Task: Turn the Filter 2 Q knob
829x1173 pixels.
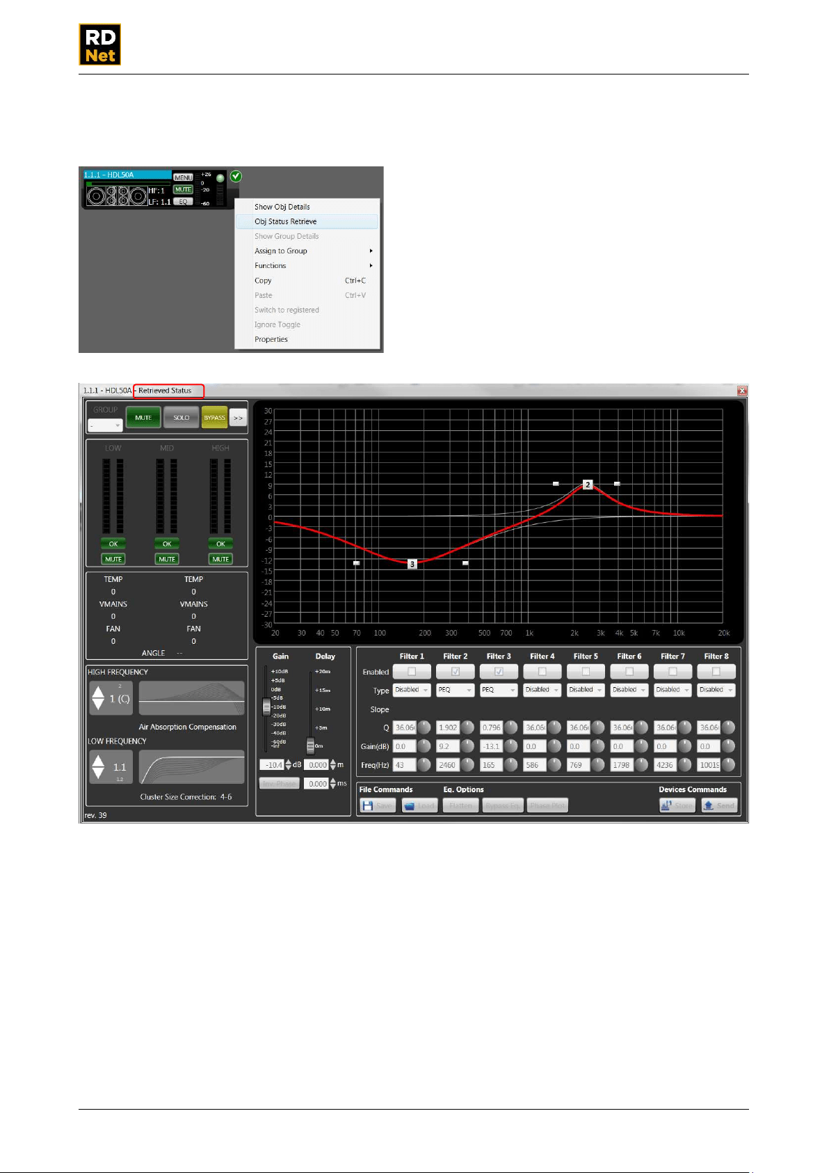Action: (467, 727)
